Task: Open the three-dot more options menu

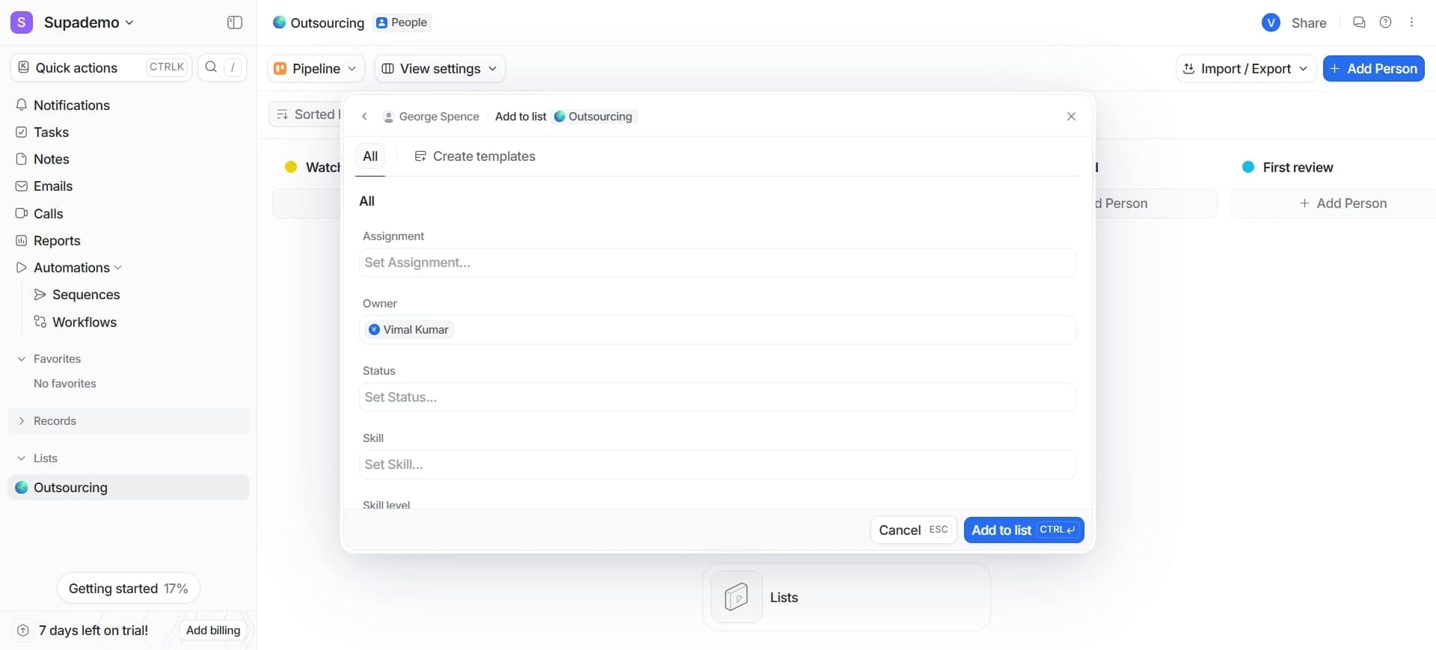Action: 1411,22
